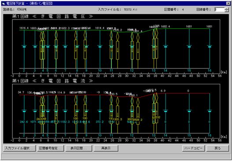Screen dimensions: 233x161
Task: Focus the 回線番号 input field
Action: click(219, 10)
